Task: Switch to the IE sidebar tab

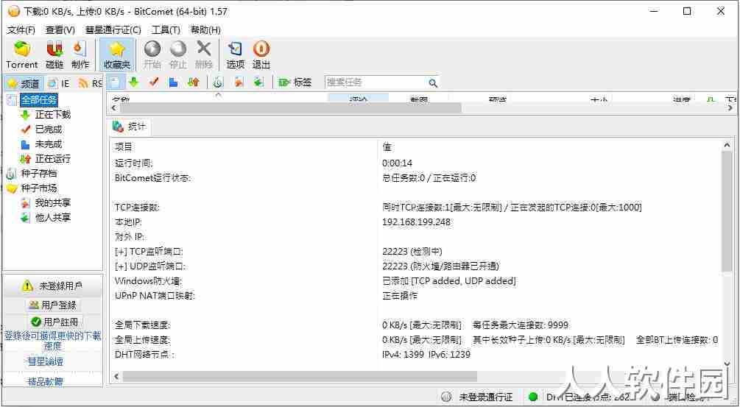Action: click(x=59, y=84)
